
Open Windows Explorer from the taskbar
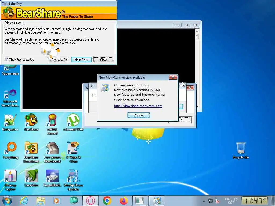click(x=41, y=201)
